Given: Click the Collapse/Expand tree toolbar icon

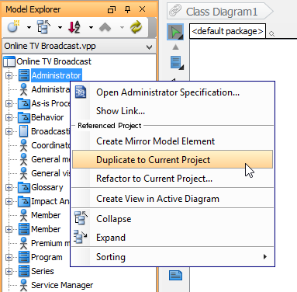Looking at the screenshot, I should tap(43, 27).
